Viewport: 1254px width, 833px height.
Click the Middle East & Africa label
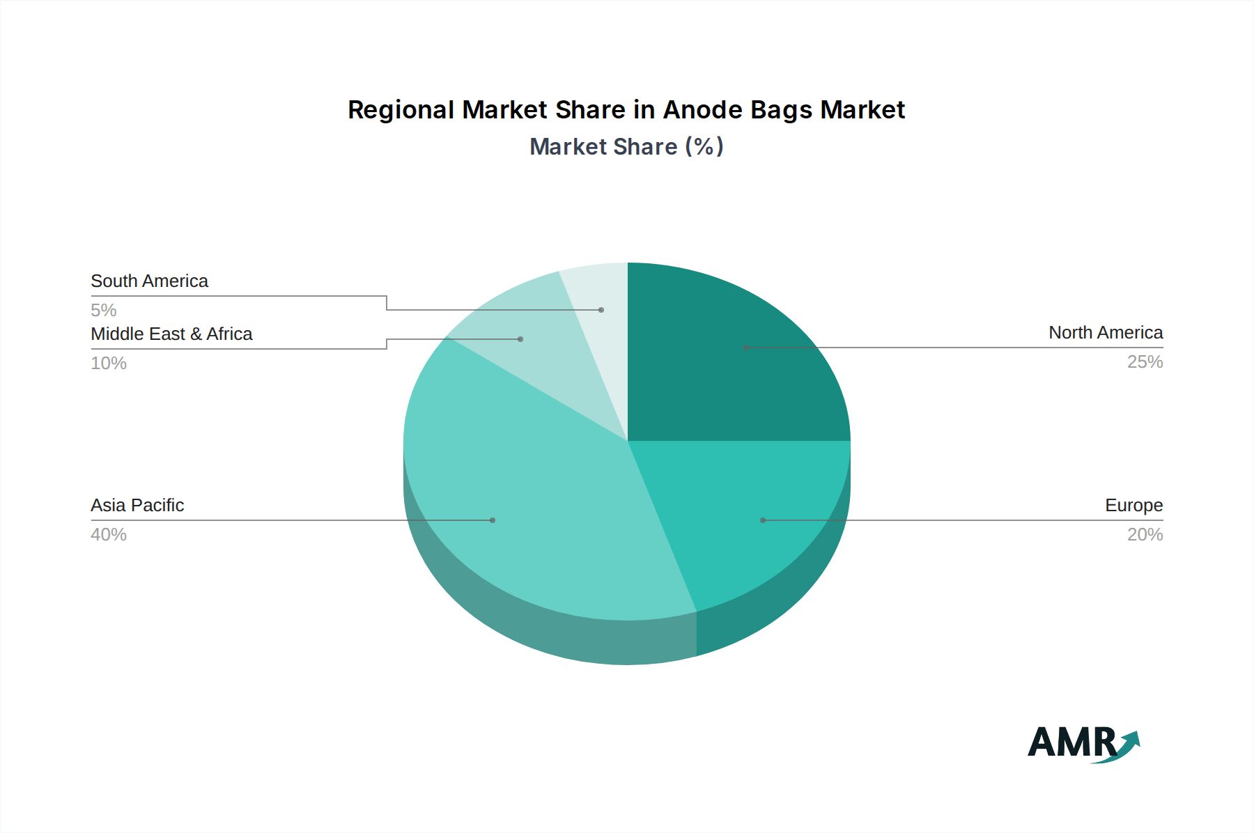pyautogui.click(x=171, y=334)
